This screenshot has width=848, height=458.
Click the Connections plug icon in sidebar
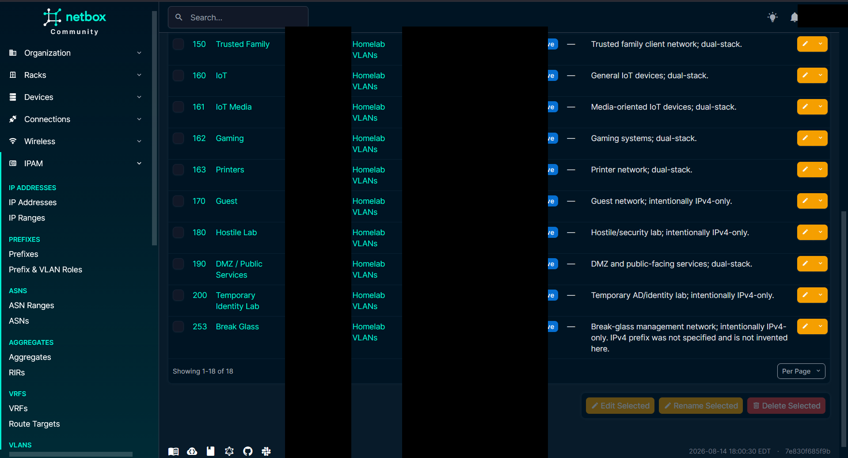click(13, 119)
